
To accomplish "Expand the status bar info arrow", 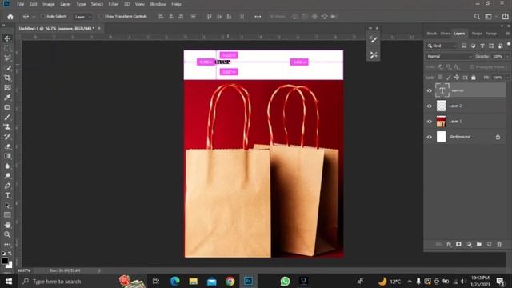I will pos(99,270).
